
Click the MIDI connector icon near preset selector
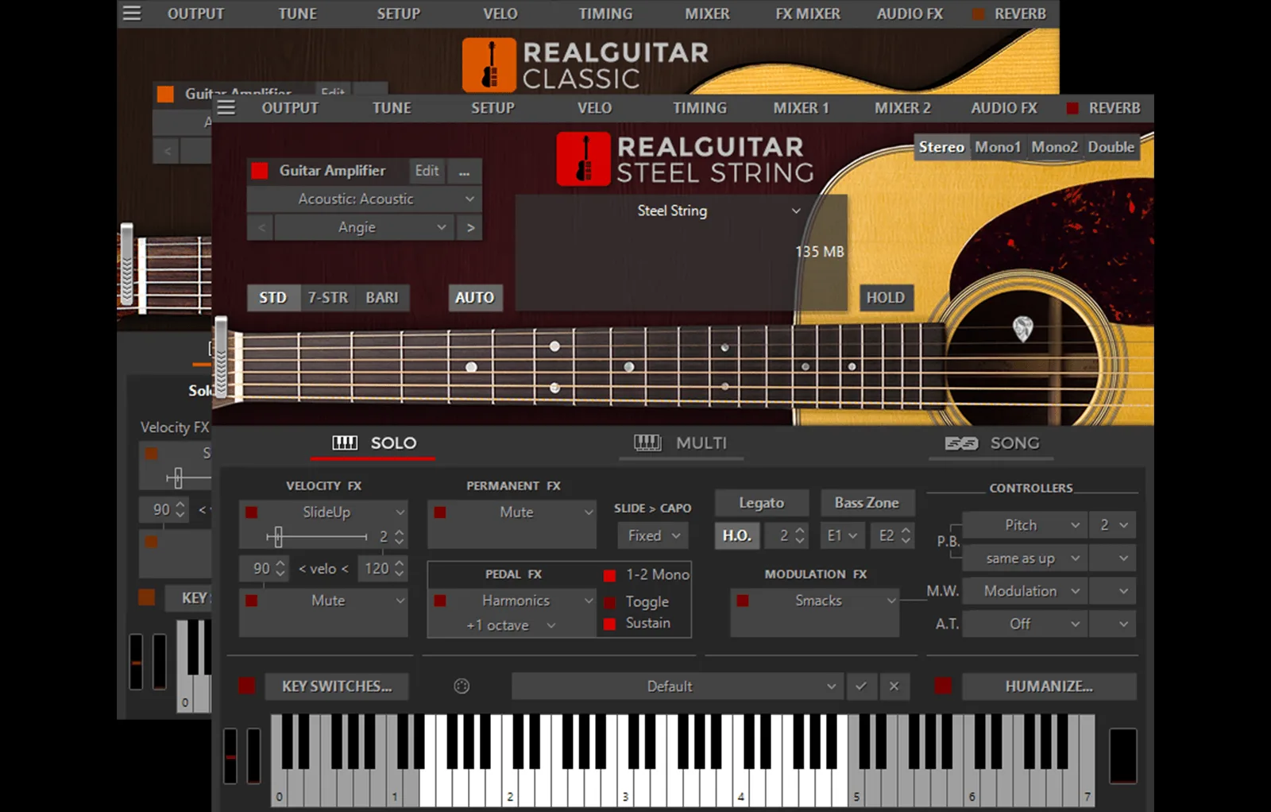pyautogui.click(x=462, y=686)
